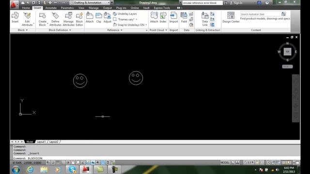Click Open file in Quick Access toolbar
The height and width of the screenshot is (174, 310).
coord(28,3)
